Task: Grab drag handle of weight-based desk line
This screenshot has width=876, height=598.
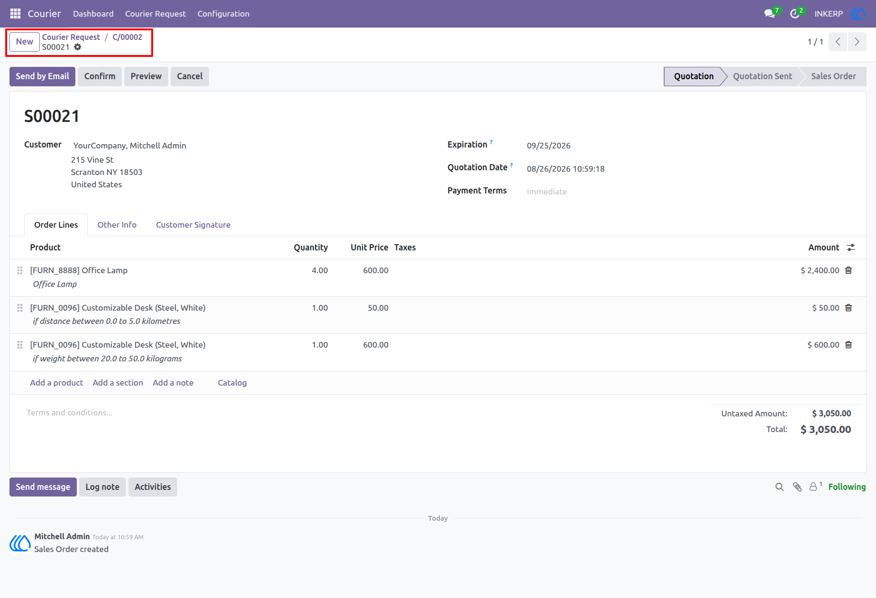Action: point(20,345)
